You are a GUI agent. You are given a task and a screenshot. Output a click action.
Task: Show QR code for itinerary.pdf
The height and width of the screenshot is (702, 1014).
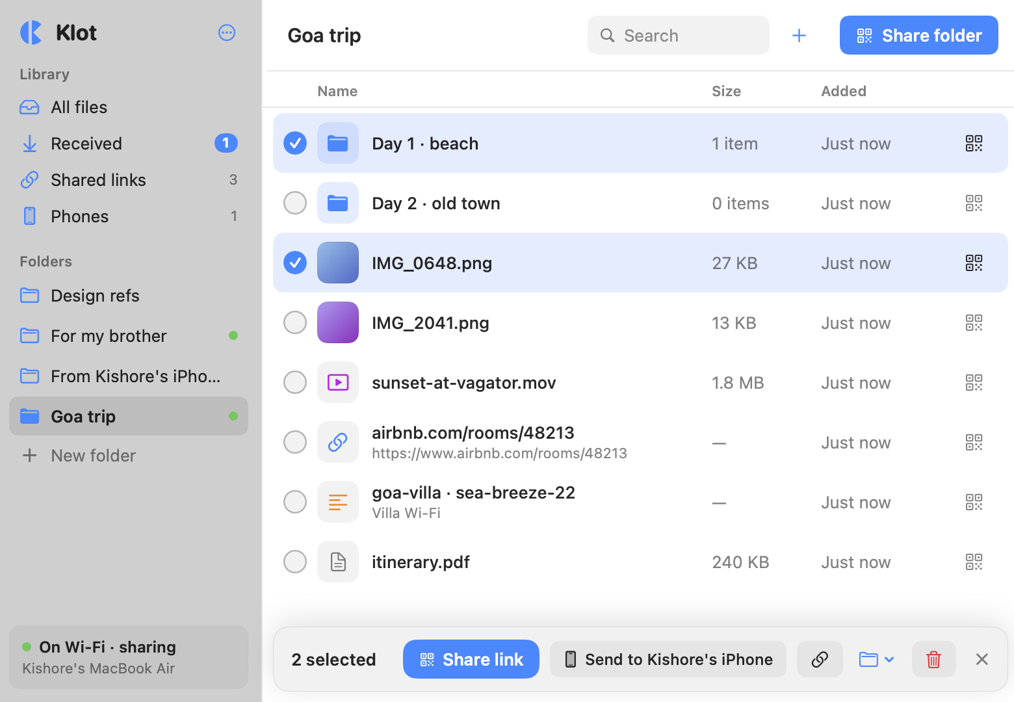[x=974, y=562]
